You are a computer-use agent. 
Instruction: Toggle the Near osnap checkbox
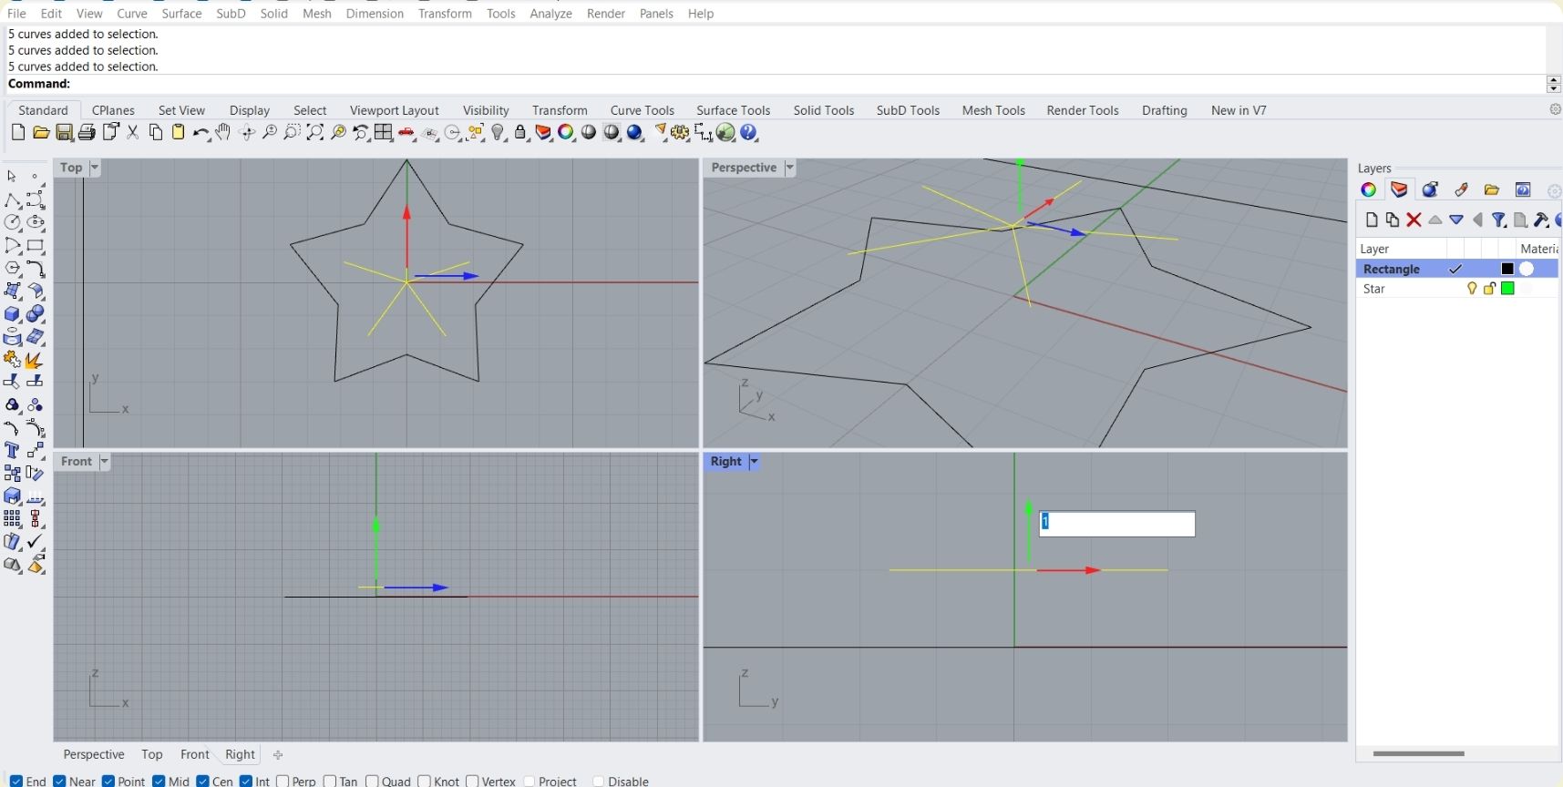click(59, 781)
